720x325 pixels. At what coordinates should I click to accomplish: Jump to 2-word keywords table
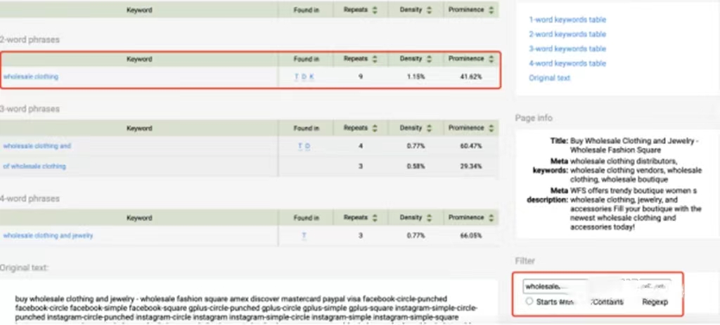click(567, 34)
